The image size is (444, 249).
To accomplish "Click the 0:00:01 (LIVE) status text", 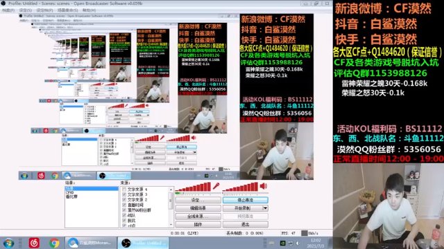I will pyautogui.click(x=185, y=233).
